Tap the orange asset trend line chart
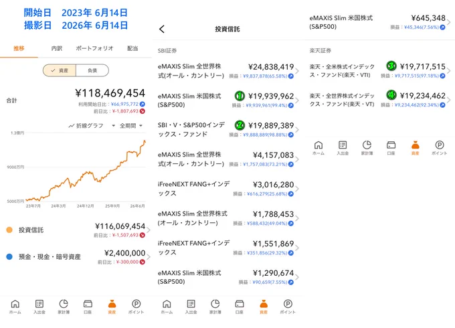The width and height of the screenshot is (455, 328). (86, 171)
